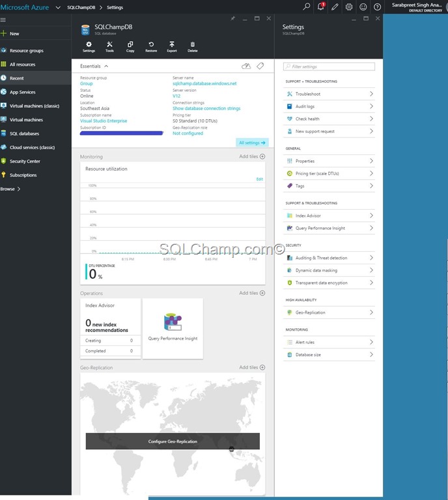Screen dimensions: 448x500
Task: Click the V12 server version link
Action: point(176,96)
